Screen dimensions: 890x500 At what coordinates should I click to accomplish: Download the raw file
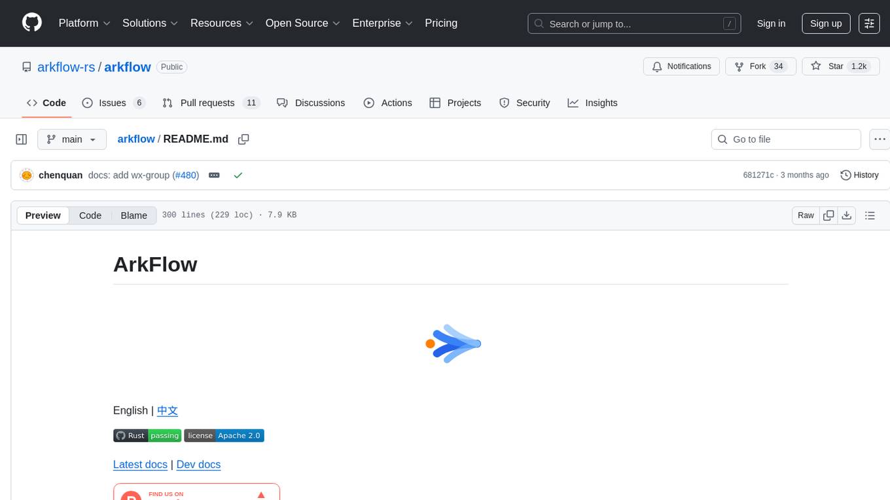coord(847,215)
